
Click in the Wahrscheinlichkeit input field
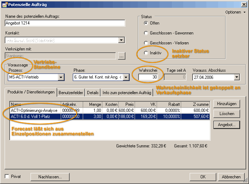[148, 77]
